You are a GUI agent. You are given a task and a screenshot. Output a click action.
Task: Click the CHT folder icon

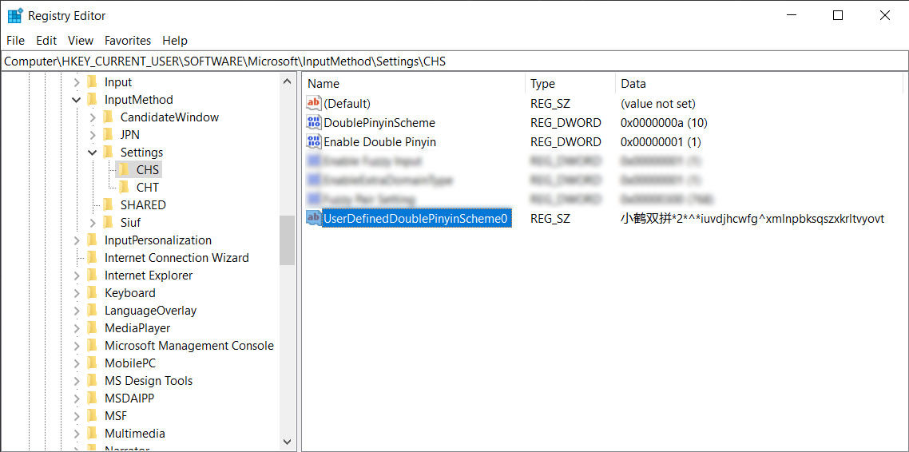click(124, 188)
